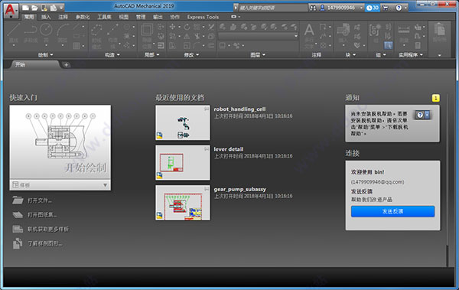Click the sheet set quick access icon

[53, 8]
